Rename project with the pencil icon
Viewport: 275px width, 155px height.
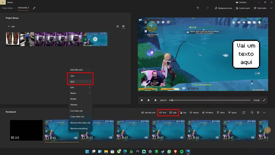tap(34, 8)
